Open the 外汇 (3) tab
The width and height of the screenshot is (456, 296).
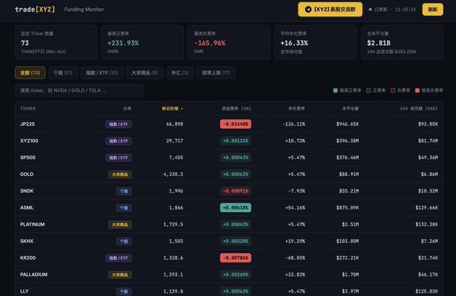point(180,72)
